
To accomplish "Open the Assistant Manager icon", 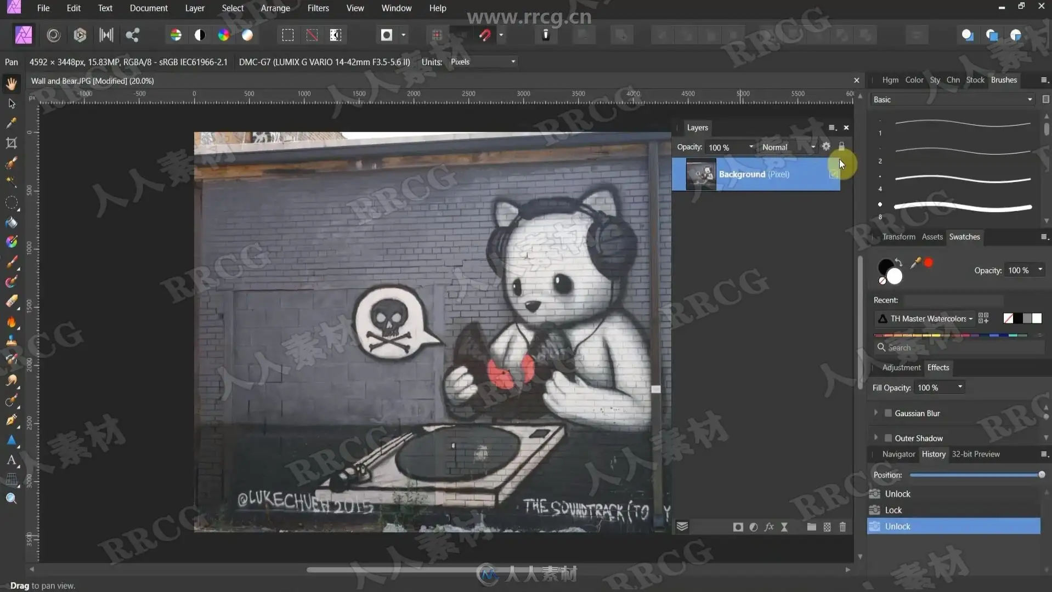I will pos(546,35).
